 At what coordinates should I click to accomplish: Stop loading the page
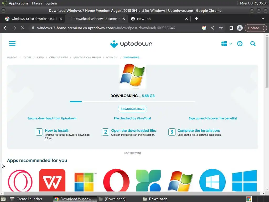click(x=23, y=28)
